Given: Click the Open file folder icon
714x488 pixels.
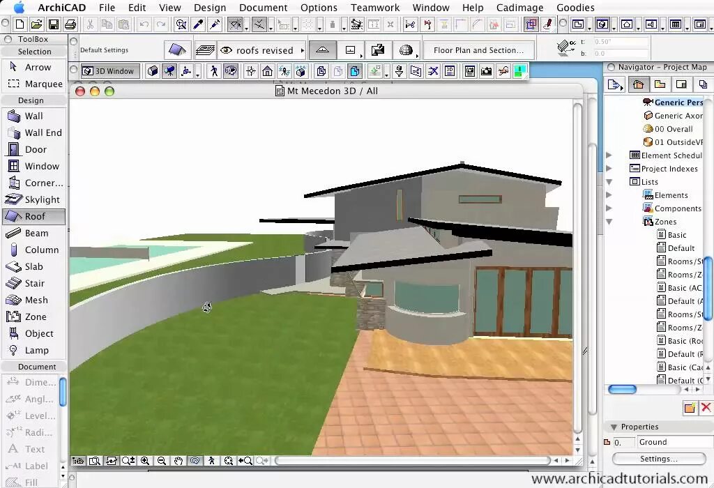Looking at the screenshot, I should pyautogui.click(x=36, y=24).
